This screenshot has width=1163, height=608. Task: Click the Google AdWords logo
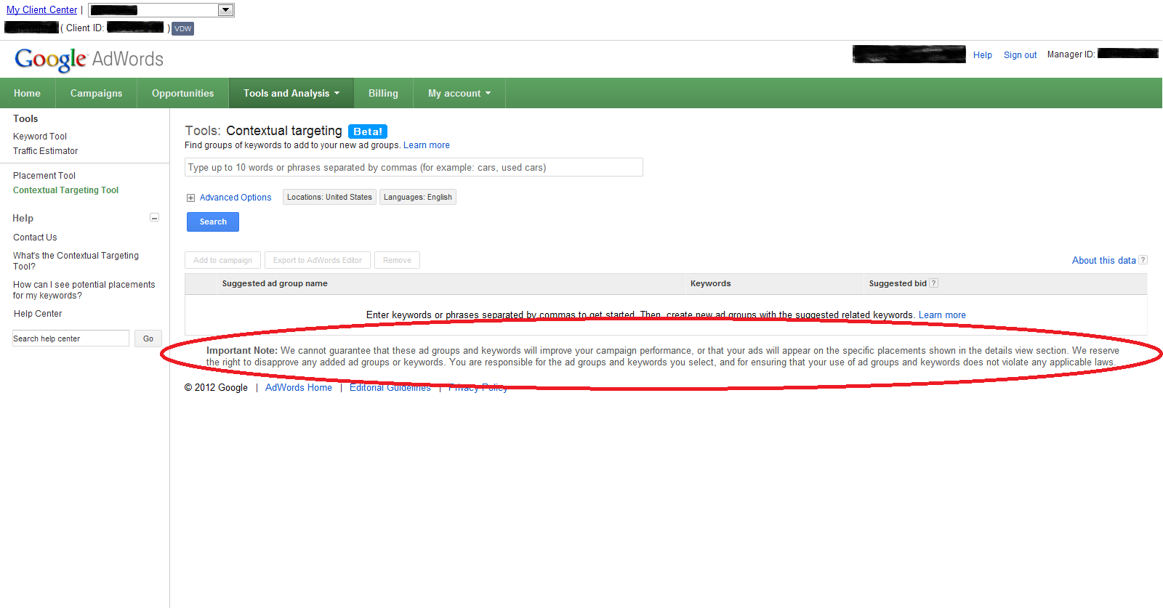click(x=89, y=59)
